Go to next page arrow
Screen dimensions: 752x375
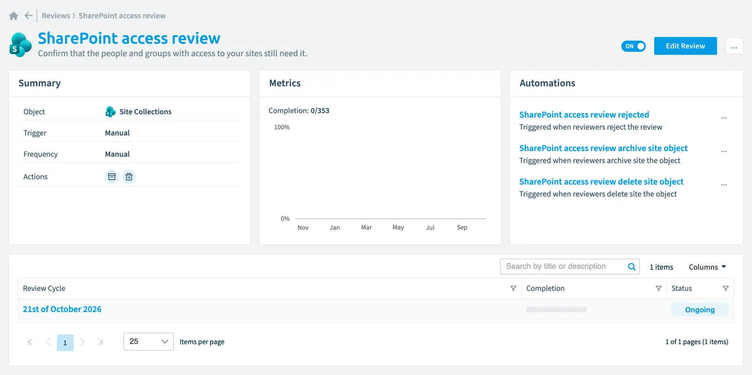coord(83,342)
